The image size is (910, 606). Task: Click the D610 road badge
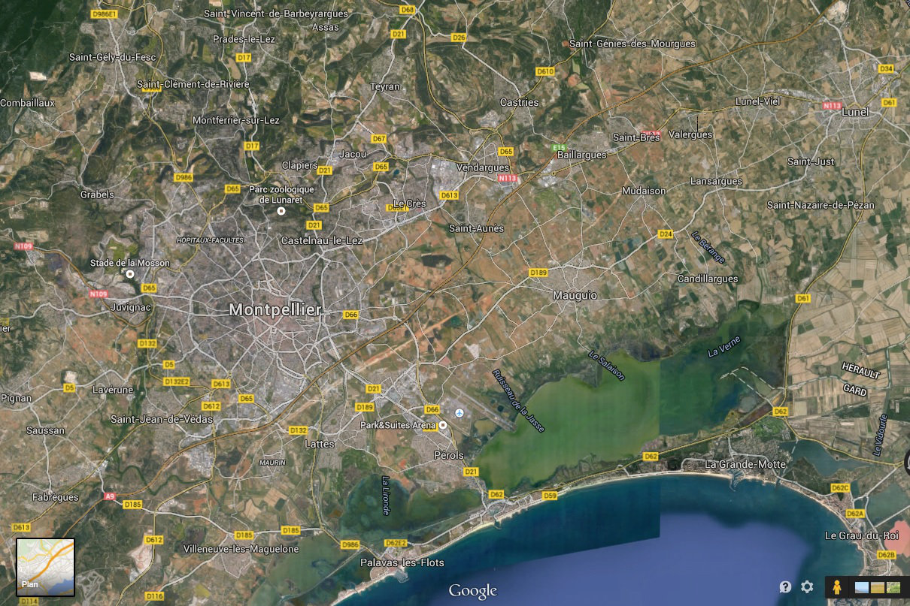pos(545,71)
